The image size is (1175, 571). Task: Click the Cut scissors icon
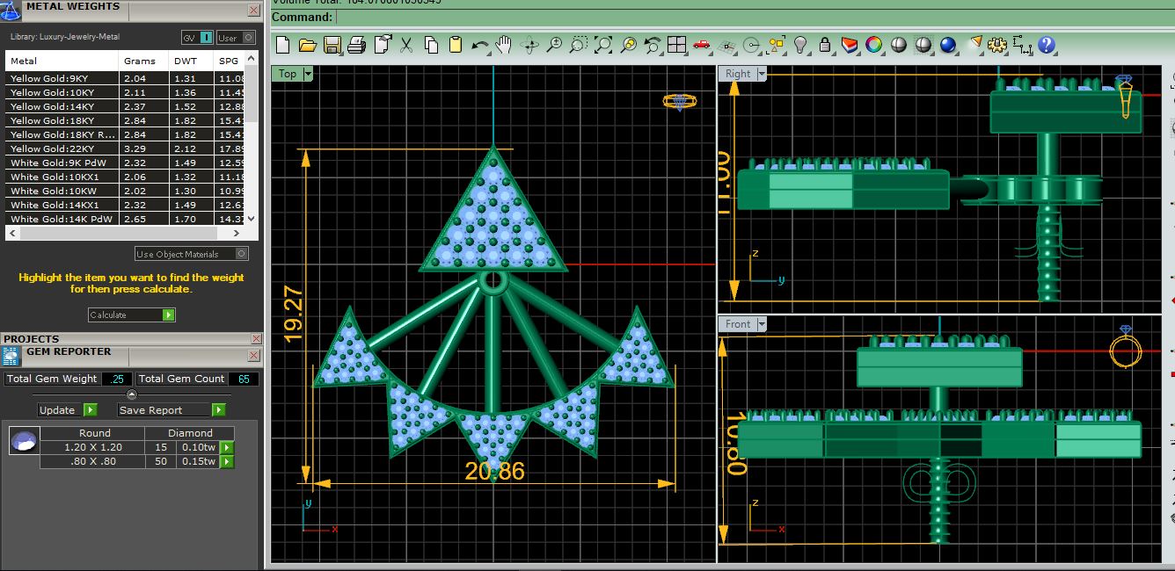[x=406, y=45]
